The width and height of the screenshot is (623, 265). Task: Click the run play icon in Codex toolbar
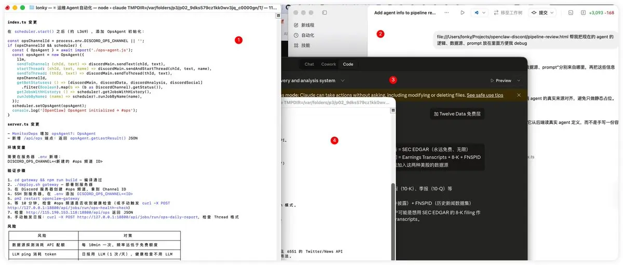[463, 12]
